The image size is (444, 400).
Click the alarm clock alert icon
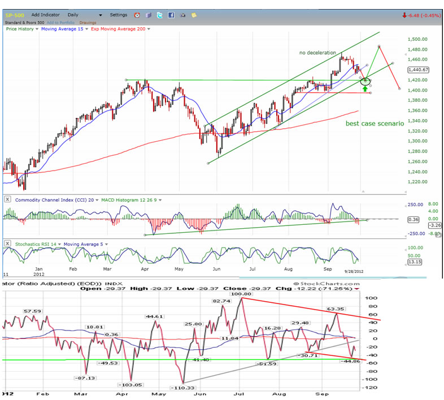pos(137,14)
